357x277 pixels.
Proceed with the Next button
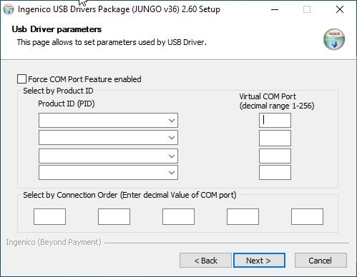pos(259,261)
